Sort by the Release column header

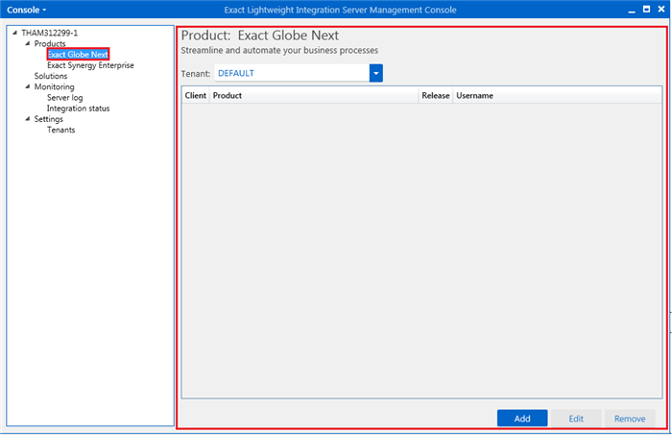436,96
